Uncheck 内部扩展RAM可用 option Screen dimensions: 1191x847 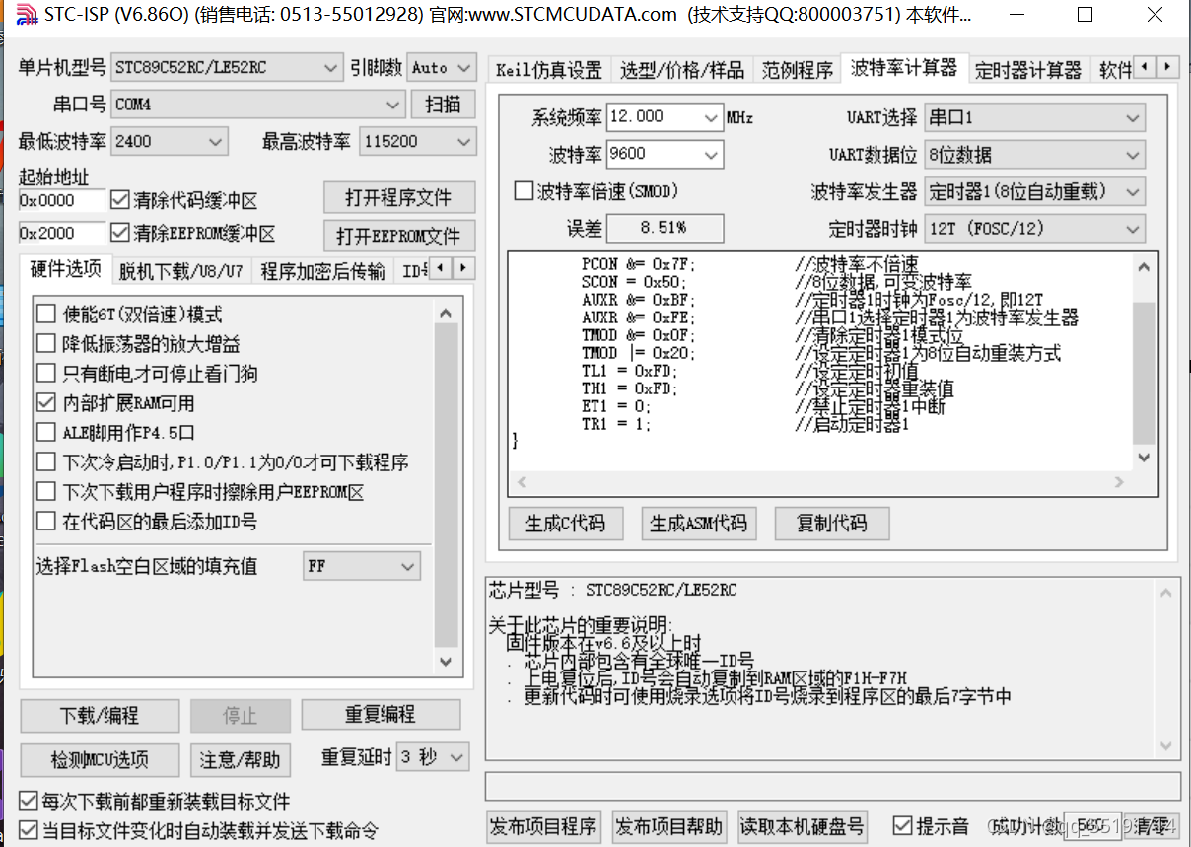click(x=45, y=403)
